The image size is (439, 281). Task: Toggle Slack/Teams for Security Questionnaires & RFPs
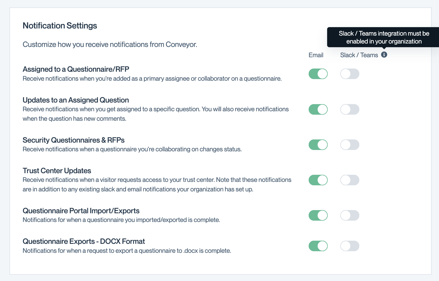click(x=350, y=145)
